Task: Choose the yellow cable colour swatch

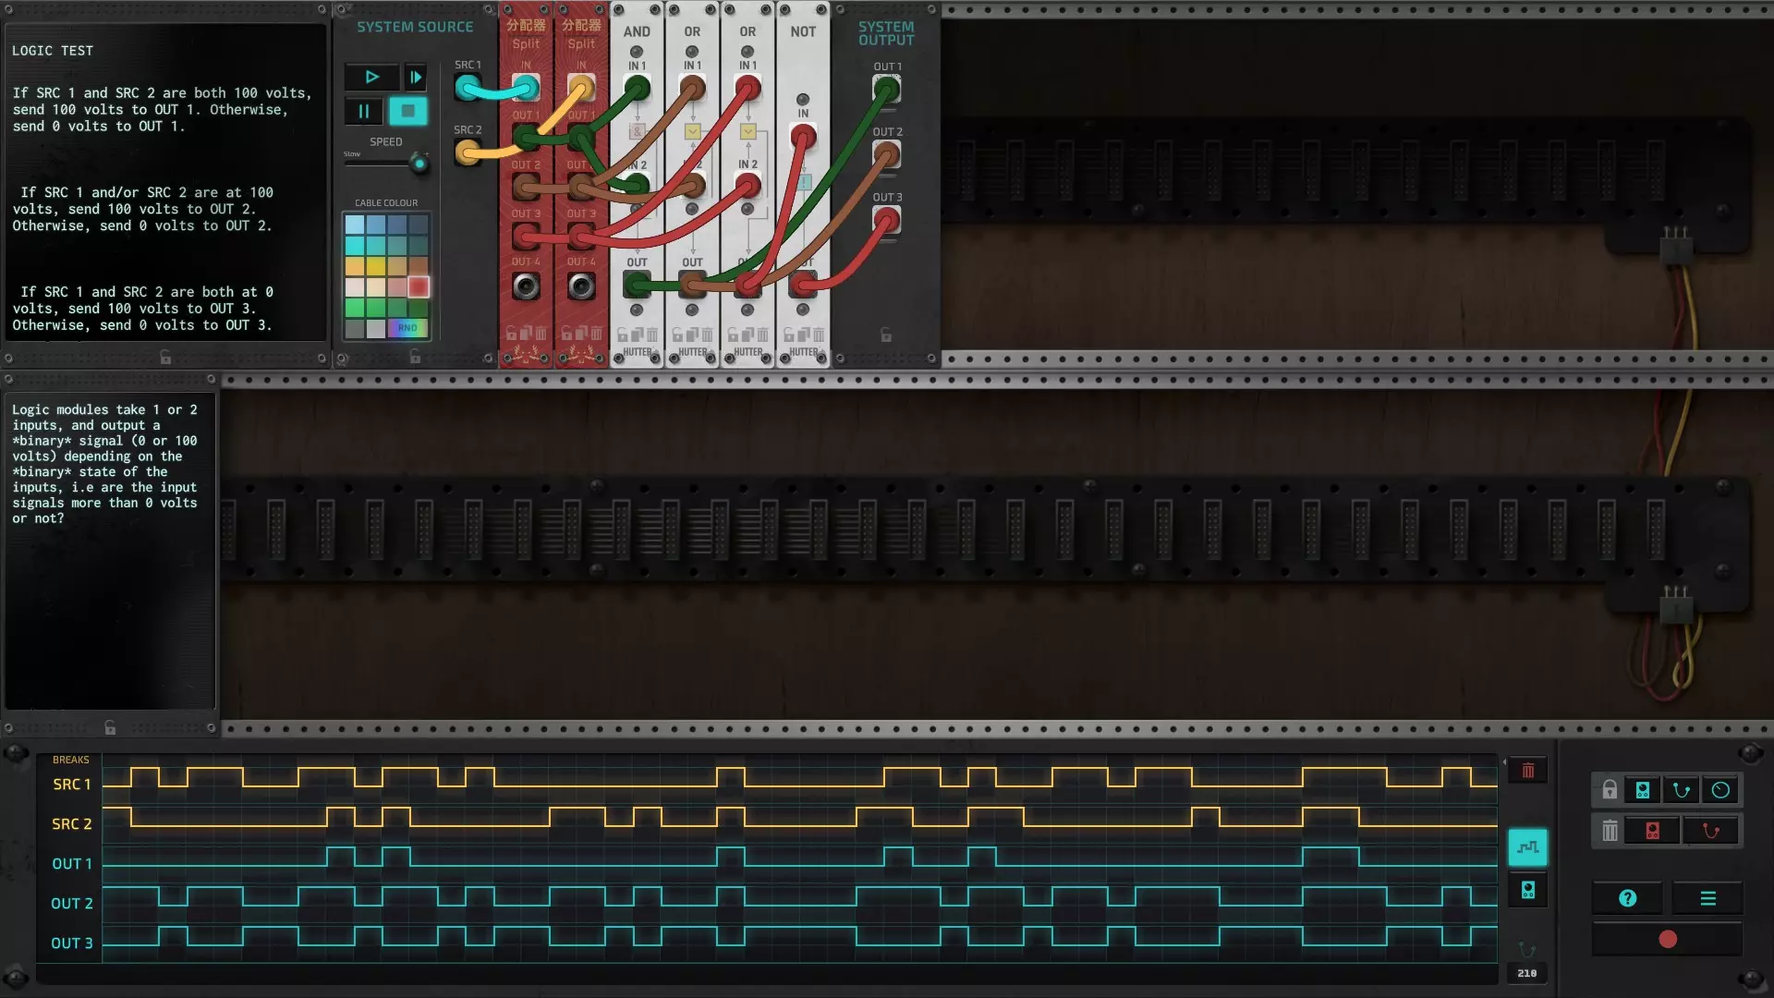Action: [x=376, y=266]
